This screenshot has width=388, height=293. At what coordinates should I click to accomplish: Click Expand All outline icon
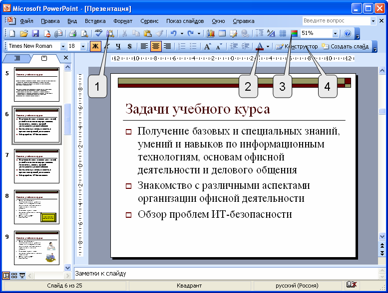(260, 33)
